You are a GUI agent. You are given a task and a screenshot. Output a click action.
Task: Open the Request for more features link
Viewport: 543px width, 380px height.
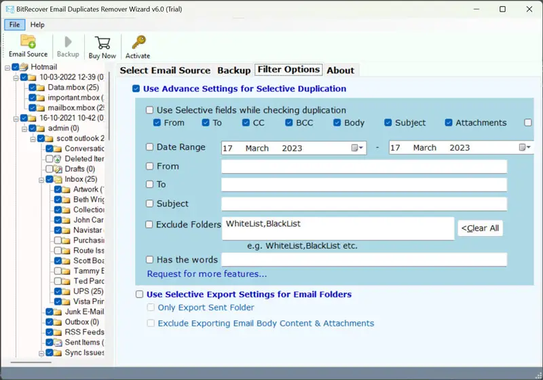coord(207,274)
